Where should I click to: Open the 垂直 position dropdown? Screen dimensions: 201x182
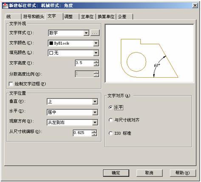95,101
